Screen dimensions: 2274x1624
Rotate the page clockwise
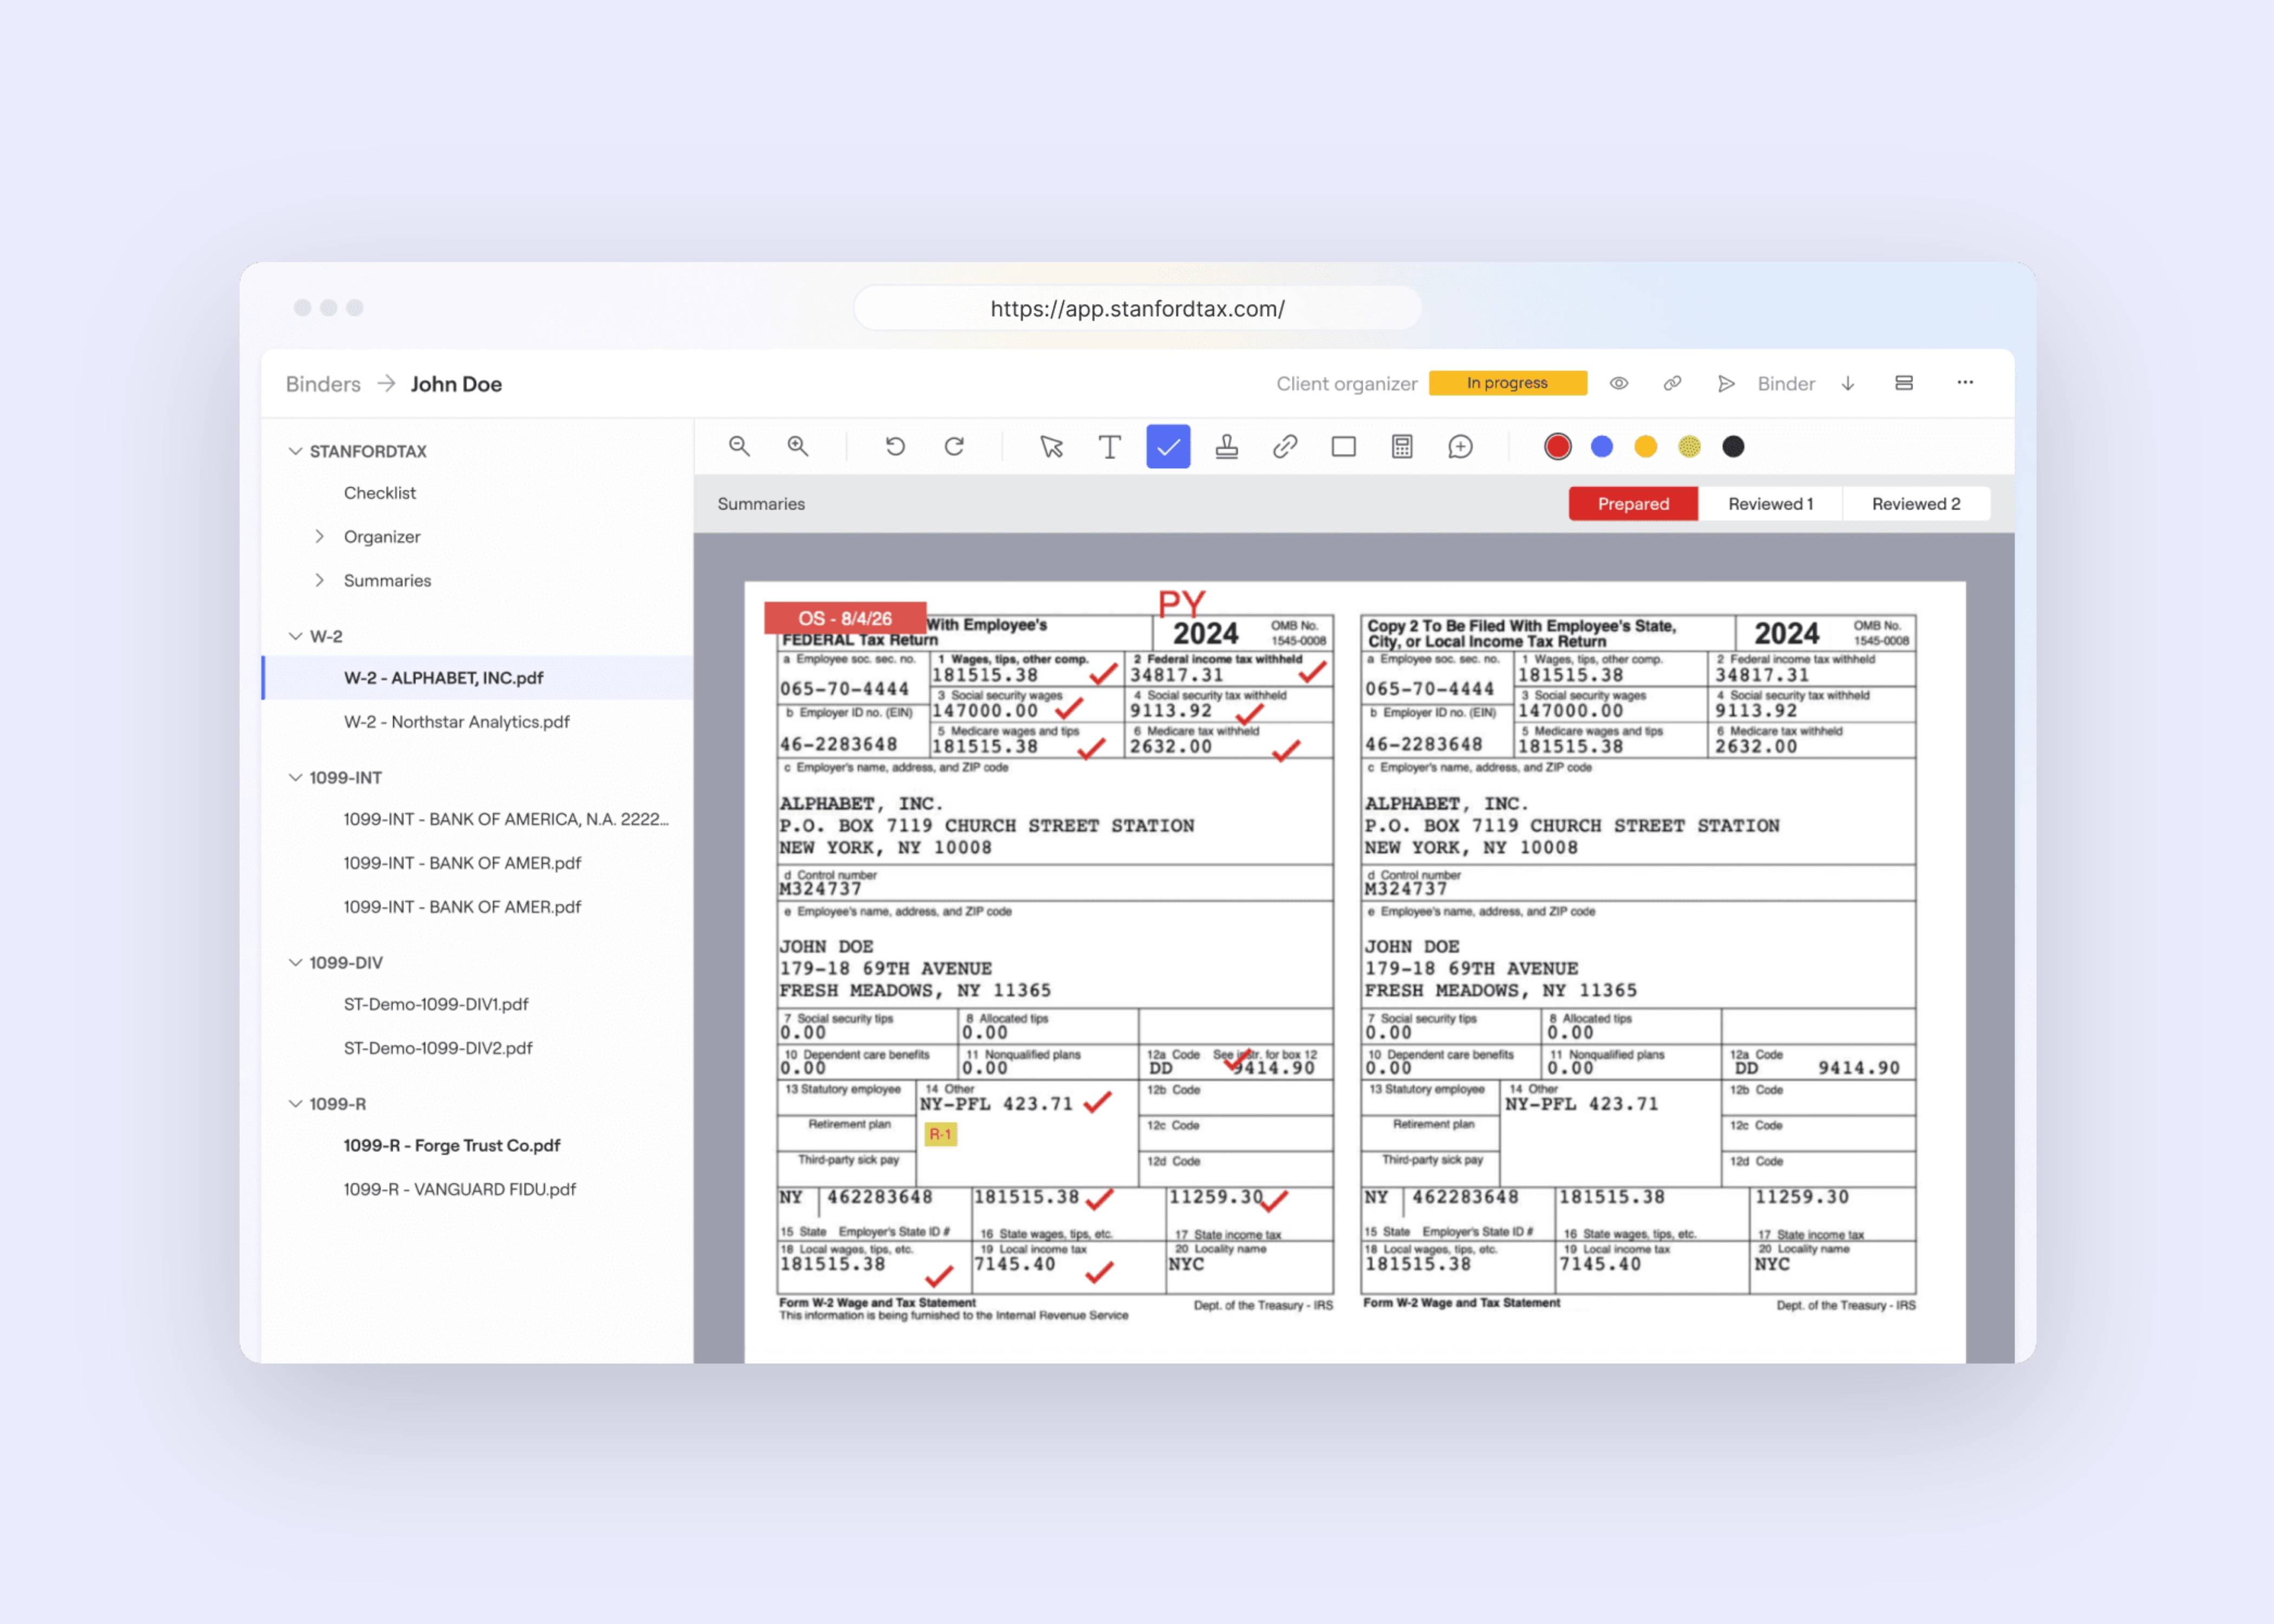[954, 446]
